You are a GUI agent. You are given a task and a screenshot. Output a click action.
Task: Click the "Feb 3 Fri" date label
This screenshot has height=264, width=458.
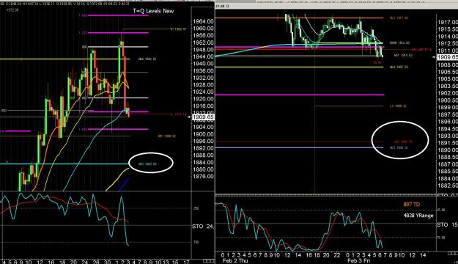(x=358, y=261)
